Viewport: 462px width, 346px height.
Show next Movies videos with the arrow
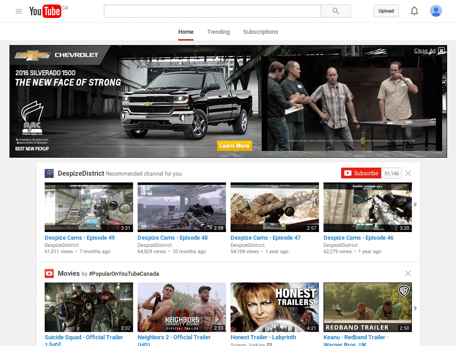415,308
